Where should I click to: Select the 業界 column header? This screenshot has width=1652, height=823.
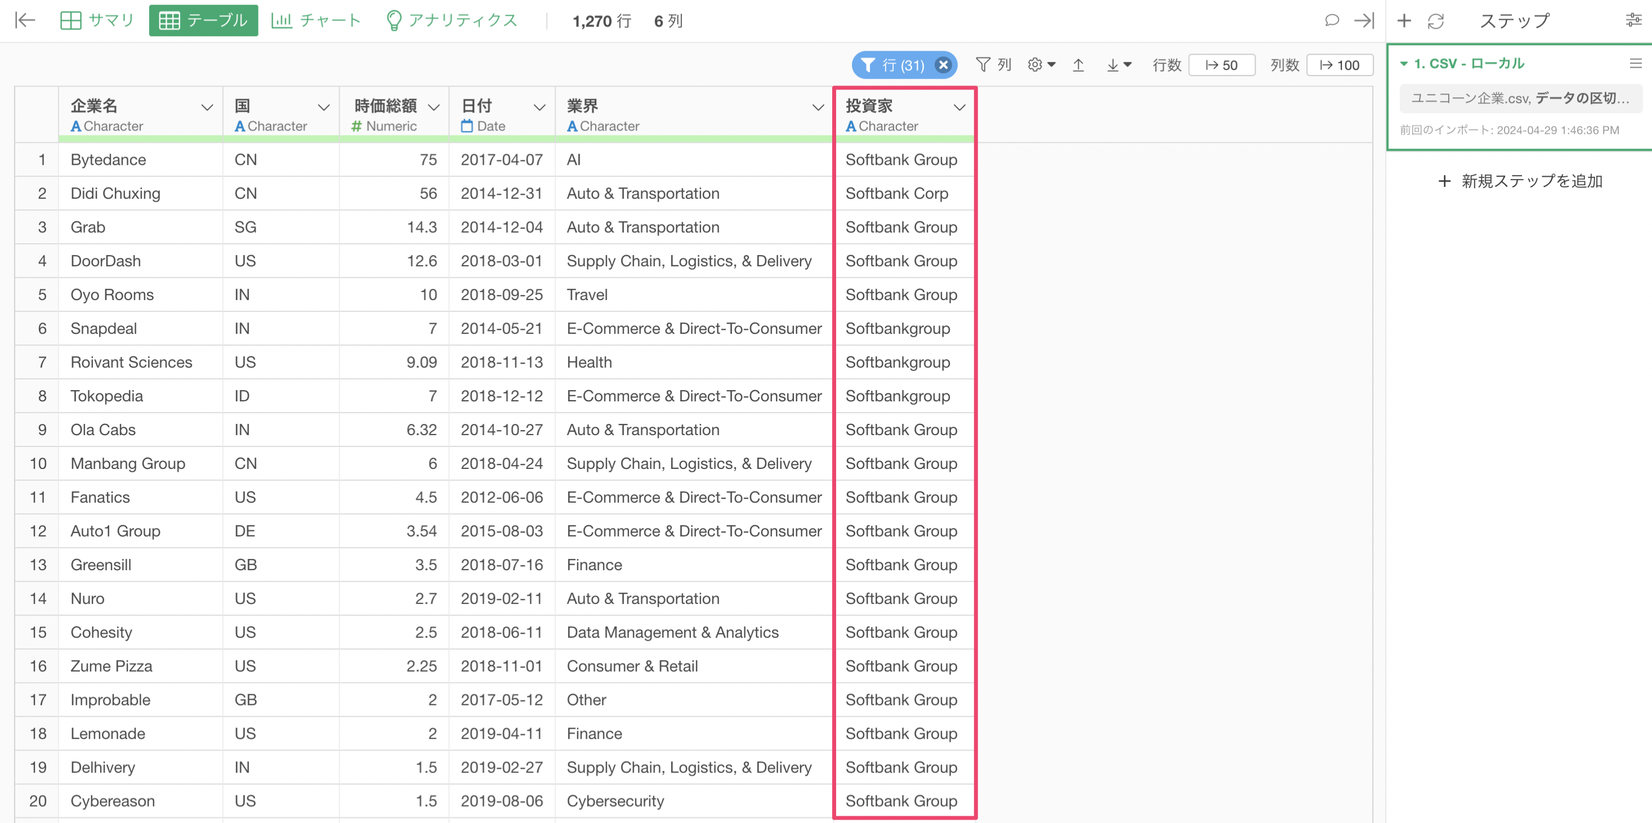tap(693, 115)
